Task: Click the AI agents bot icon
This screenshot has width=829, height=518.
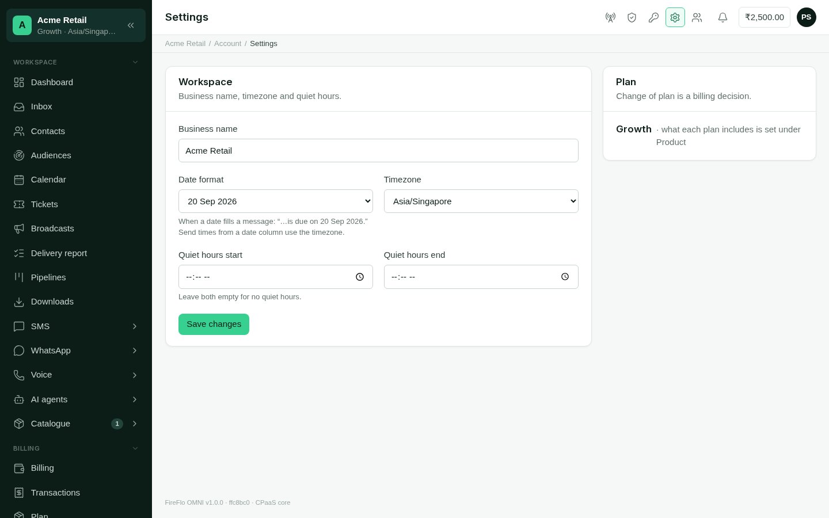Action: pos(19,399)
